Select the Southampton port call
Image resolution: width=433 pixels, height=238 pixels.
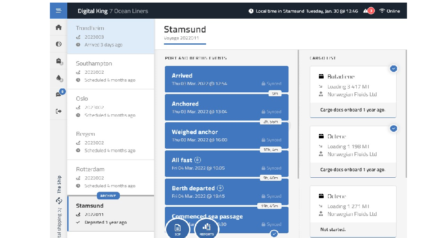pyautogui.click(x=111, y=72)
